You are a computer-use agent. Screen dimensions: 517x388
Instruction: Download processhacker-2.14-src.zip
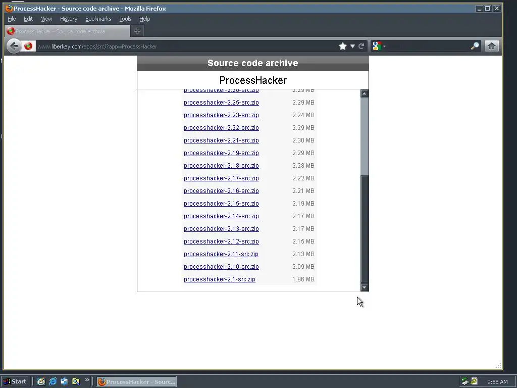(221, 216)
